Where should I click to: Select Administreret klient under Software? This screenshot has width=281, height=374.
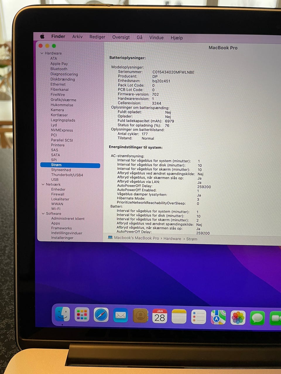click(x=68, y=219)
